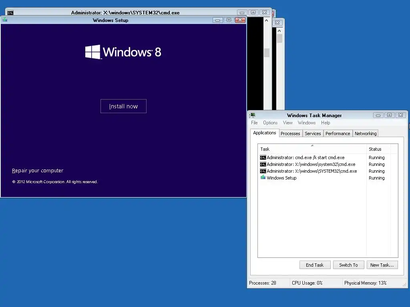The width and height of the screenshot is (410, 307).
Task: Click the Switch To button
Action: [x=348, y=265]
